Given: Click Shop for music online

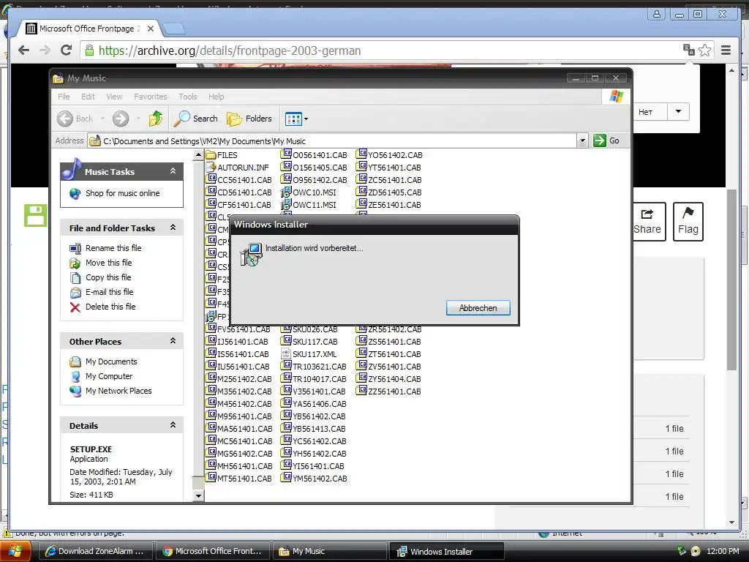Looking at the screenshot, I should click(x=122, y=193).
